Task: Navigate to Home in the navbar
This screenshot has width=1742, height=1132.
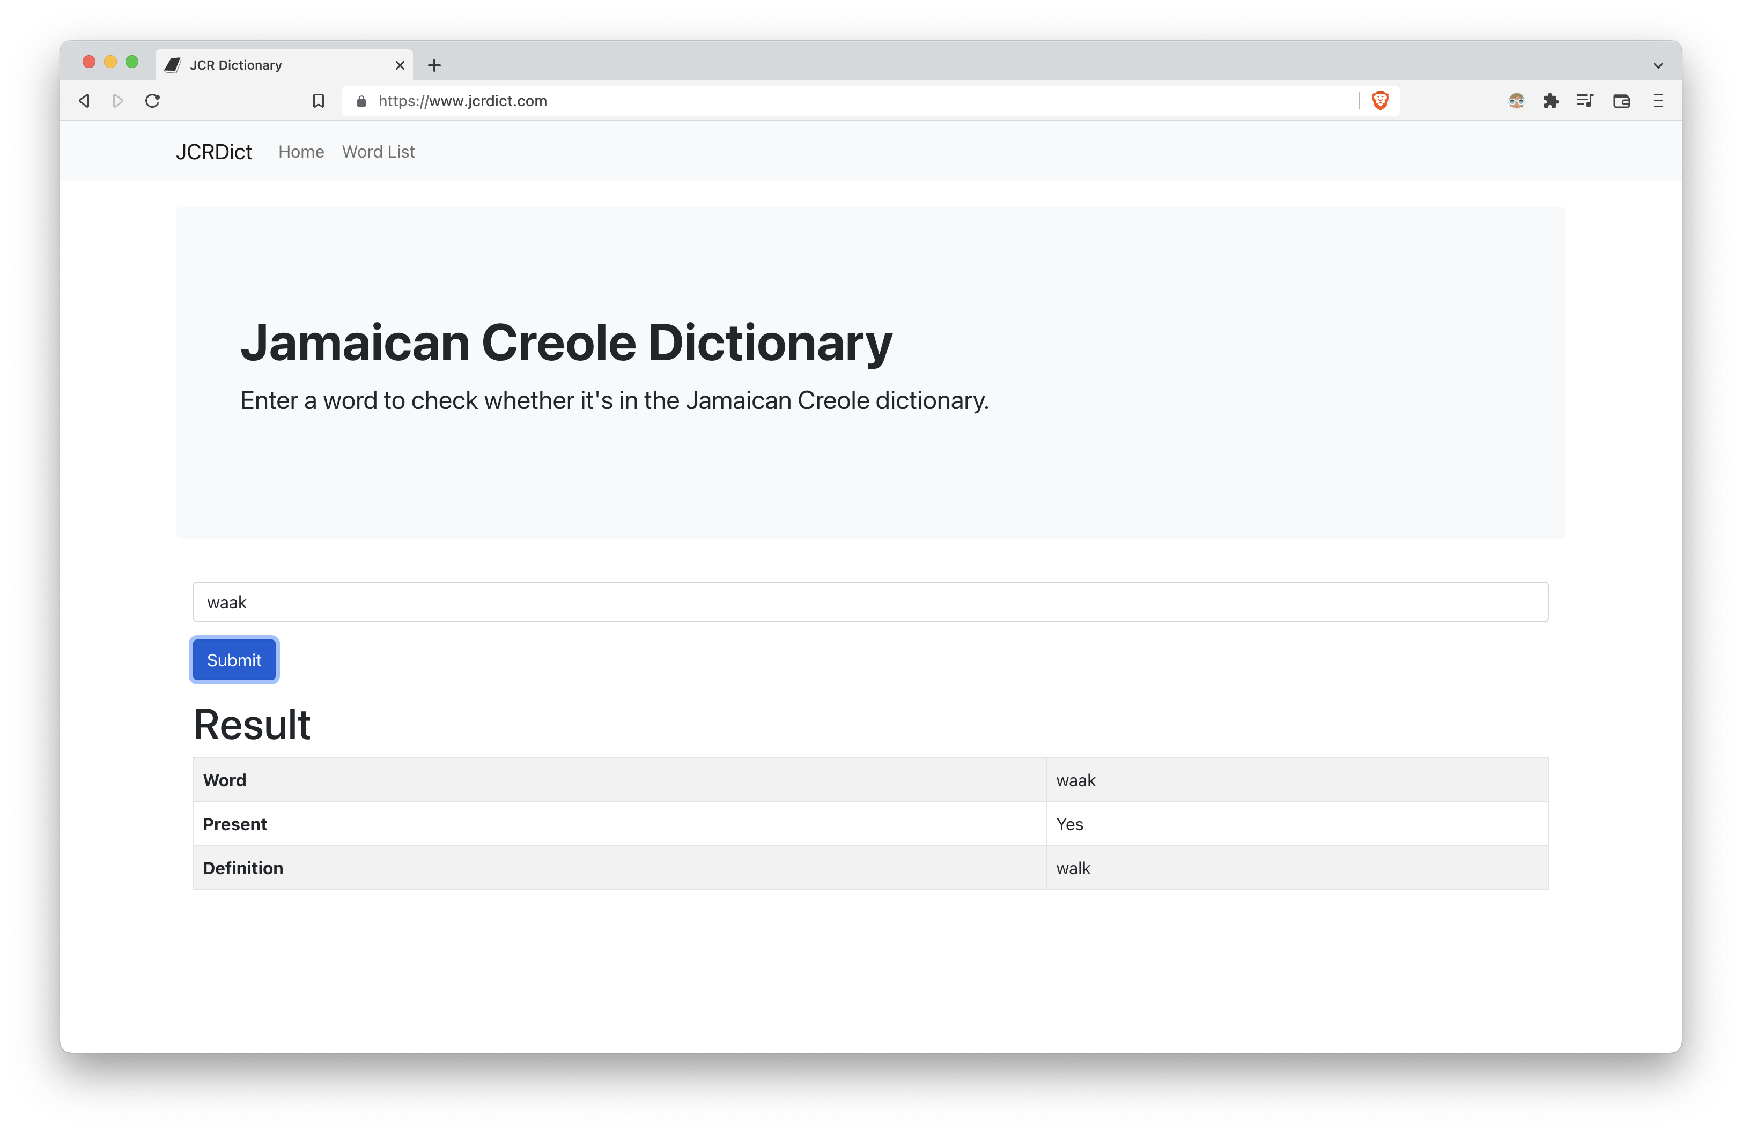Action: (x=301, y=151)
